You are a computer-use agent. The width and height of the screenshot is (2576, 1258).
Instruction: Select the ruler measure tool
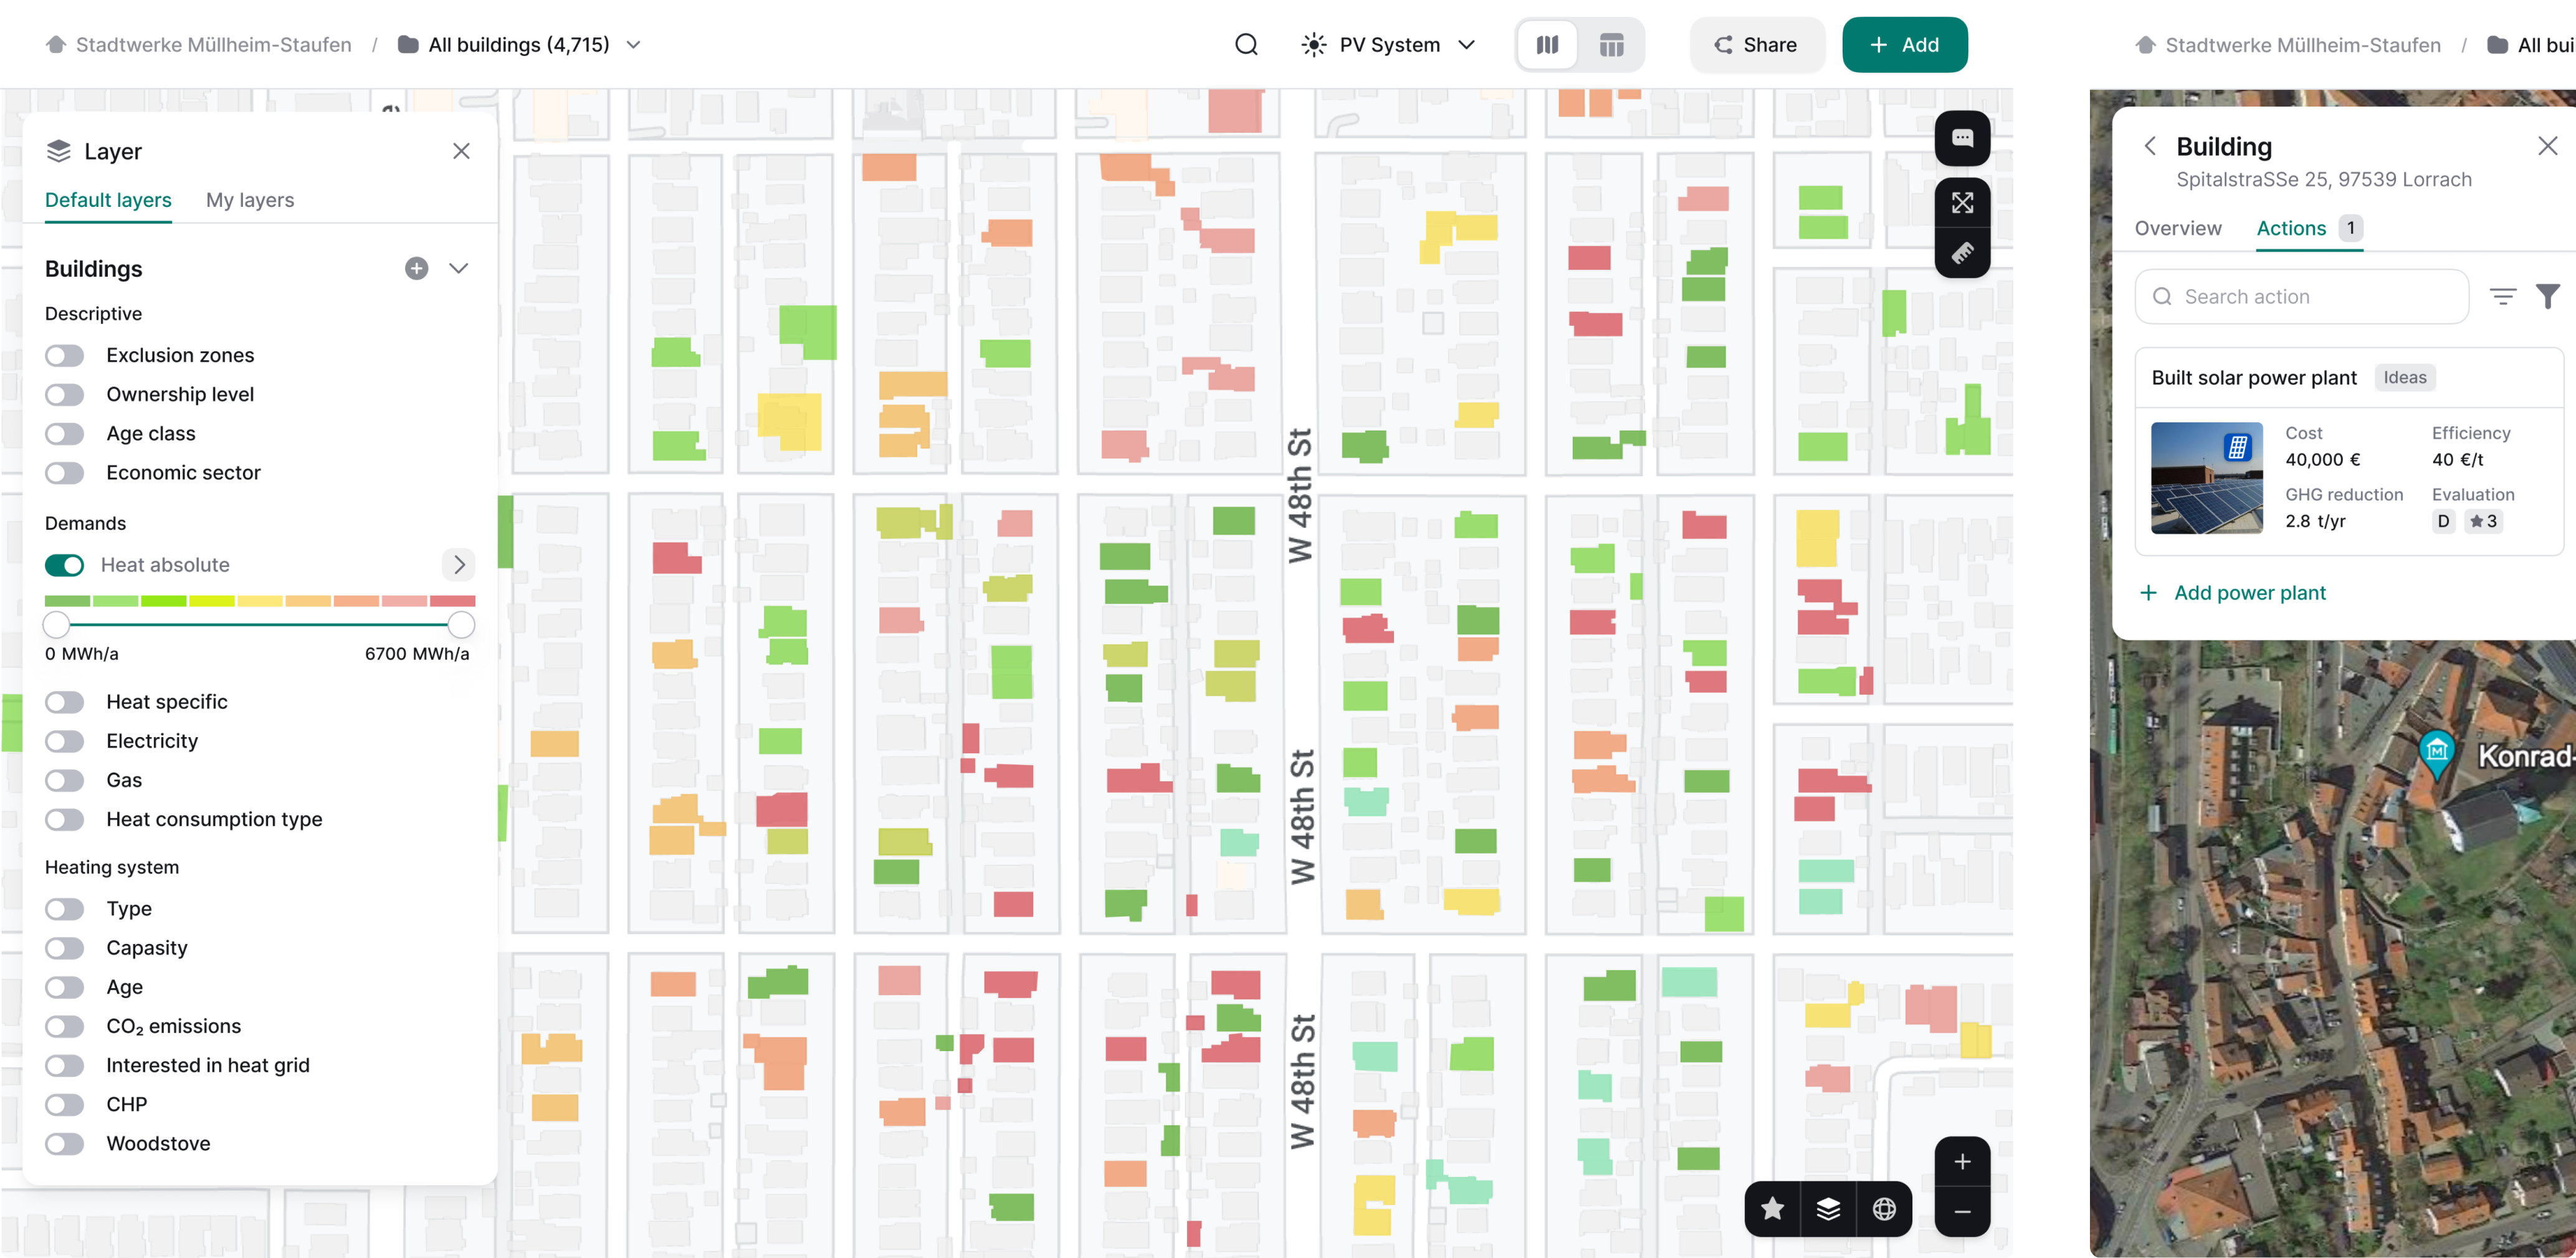1962,253
